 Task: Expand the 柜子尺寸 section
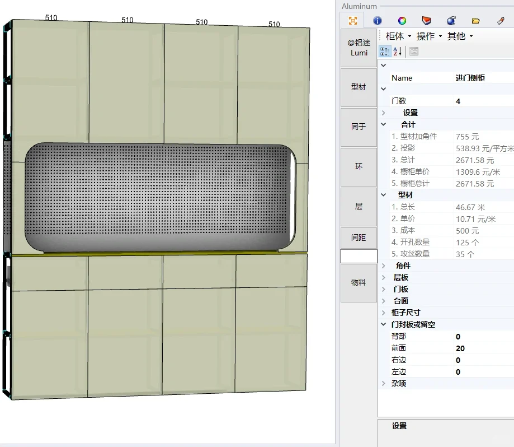[x=384, y=313]
